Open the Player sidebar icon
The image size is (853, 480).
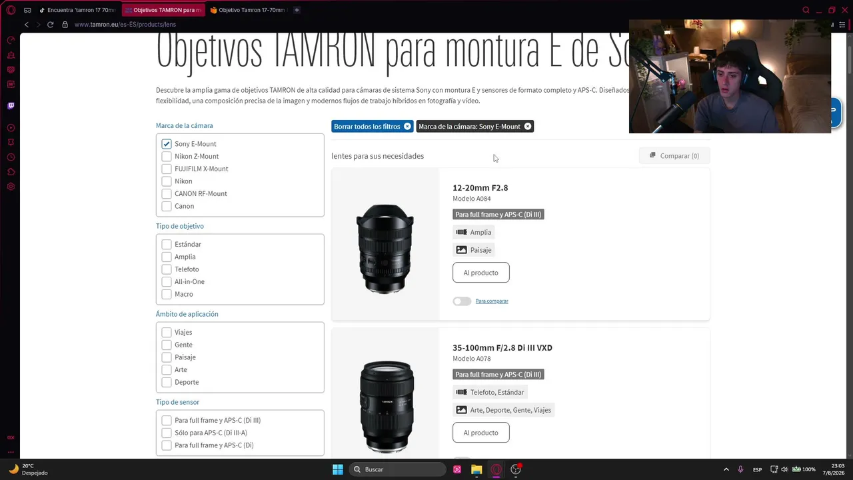pyautogui.click(x=11, y=127)
